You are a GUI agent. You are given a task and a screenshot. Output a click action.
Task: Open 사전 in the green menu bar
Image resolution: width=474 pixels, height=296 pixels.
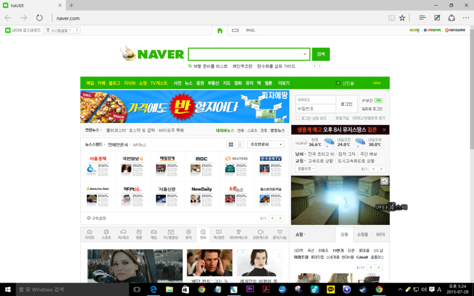177,83
